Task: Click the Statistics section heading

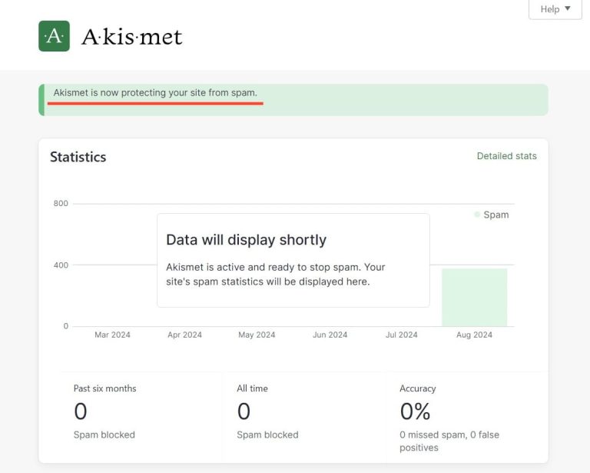Action: click(78, 157)
